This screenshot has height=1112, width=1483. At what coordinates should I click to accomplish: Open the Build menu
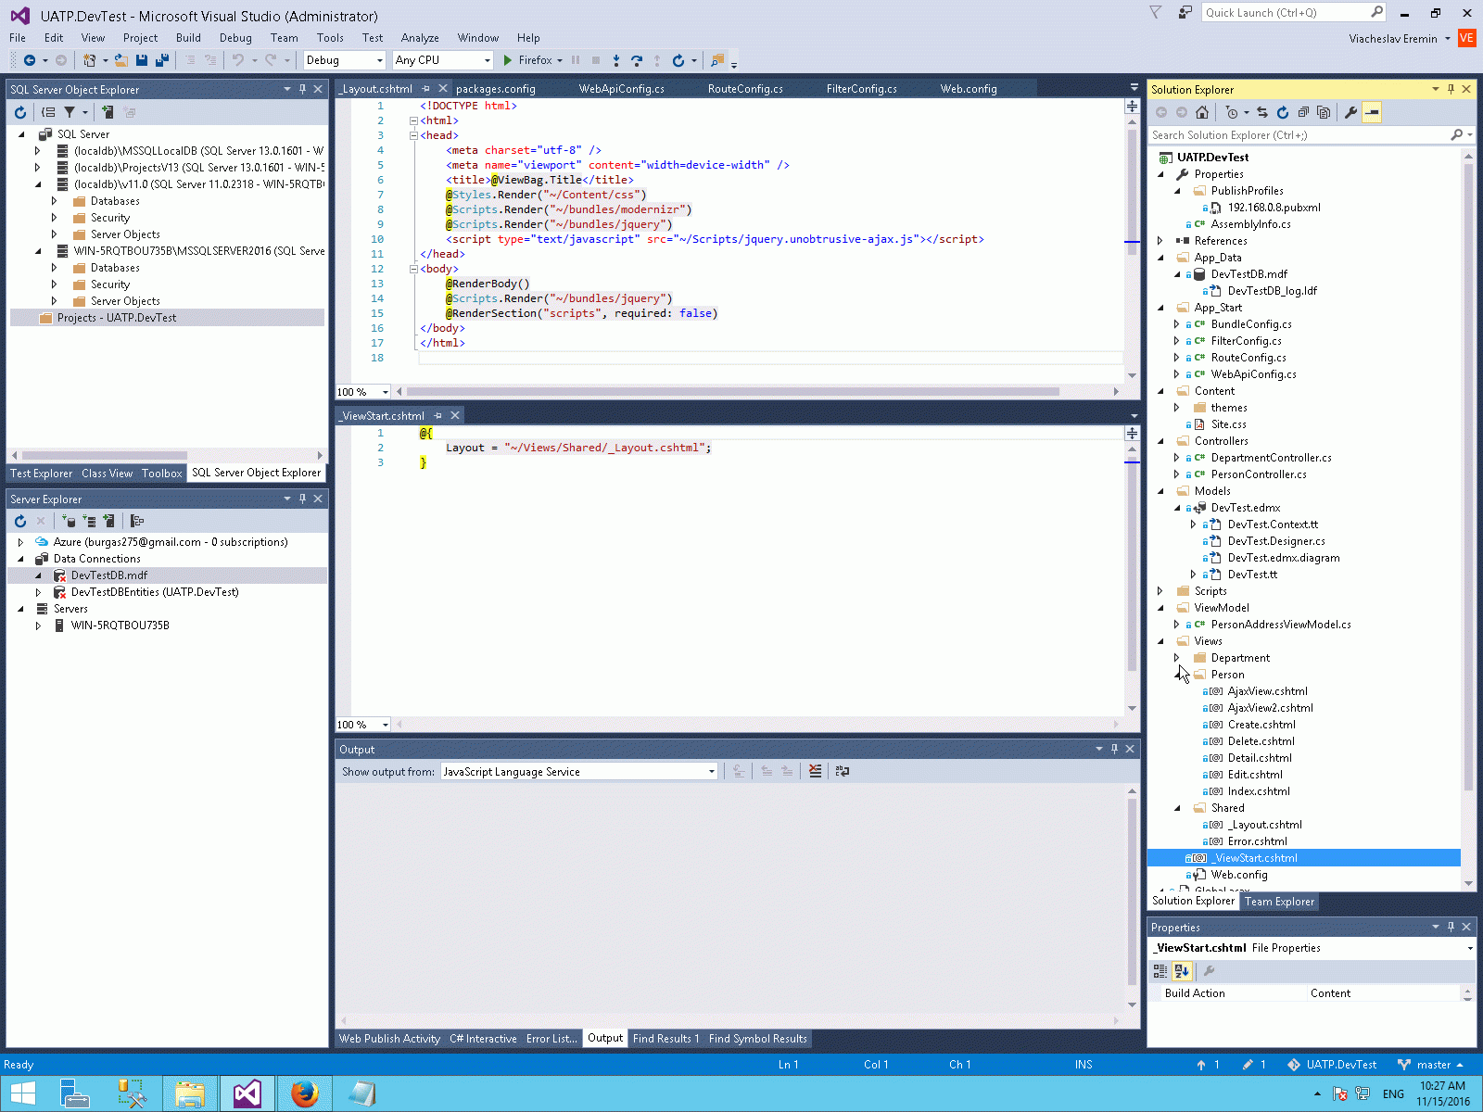188,38
